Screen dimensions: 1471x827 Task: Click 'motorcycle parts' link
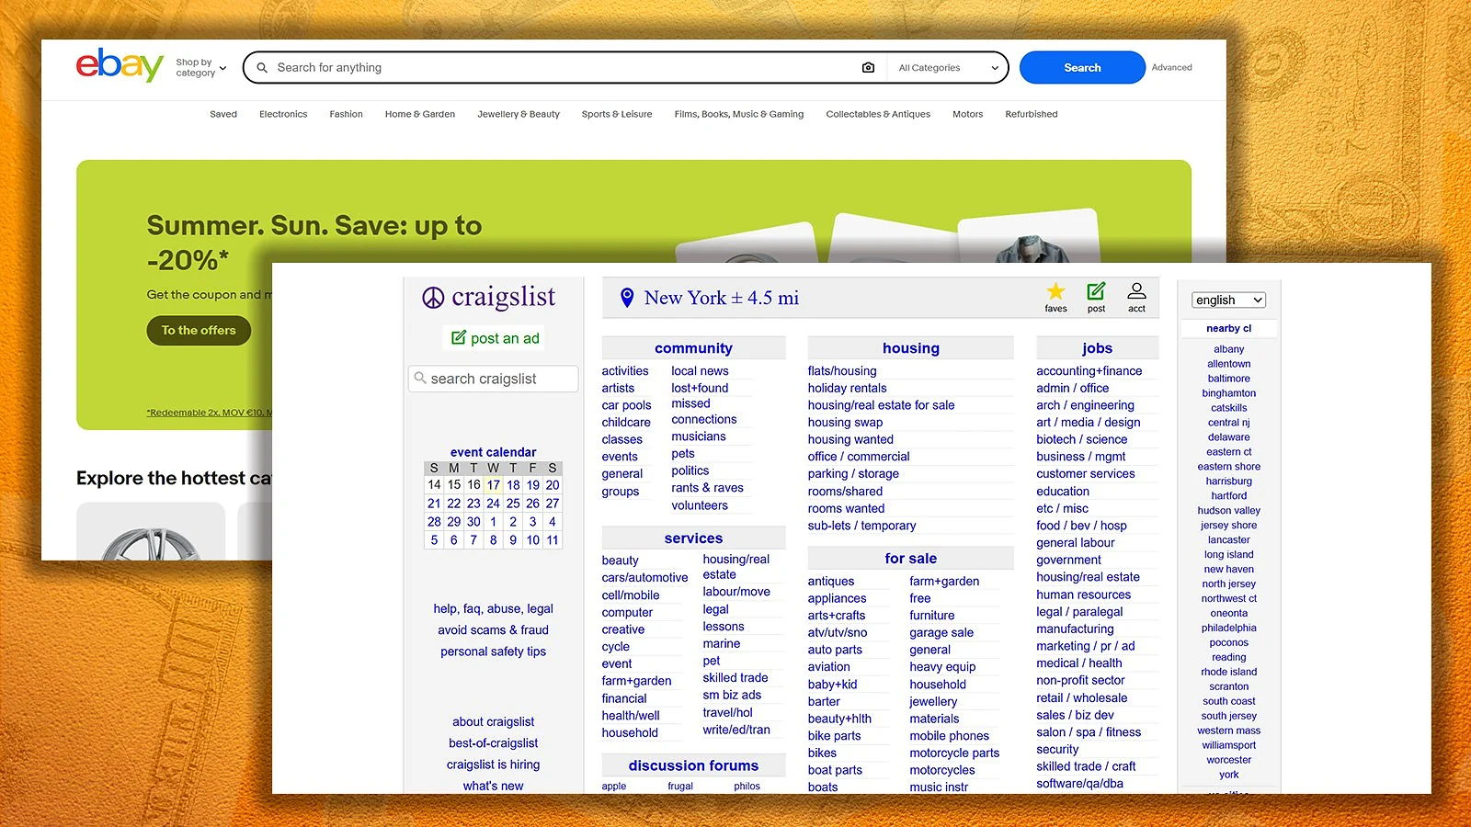[x=954, y=753]
